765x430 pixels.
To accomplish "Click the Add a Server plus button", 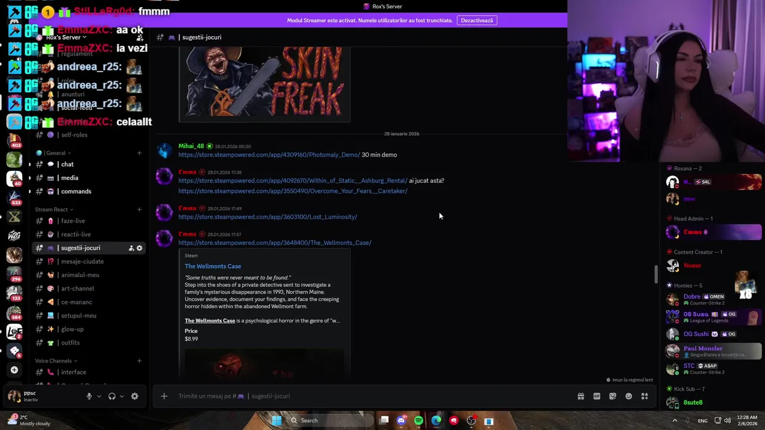I will (x=14, y=370).
